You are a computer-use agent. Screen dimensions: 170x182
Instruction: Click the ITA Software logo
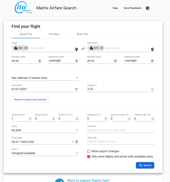click(x=23, y=8)
